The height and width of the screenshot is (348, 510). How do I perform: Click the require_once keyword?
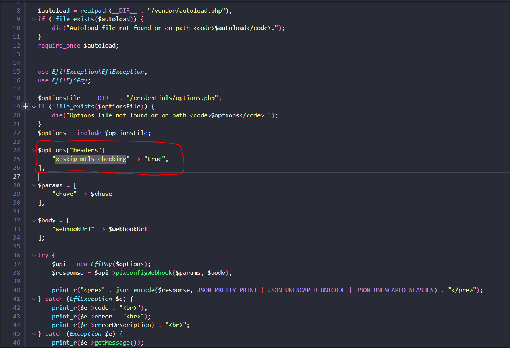59,46
